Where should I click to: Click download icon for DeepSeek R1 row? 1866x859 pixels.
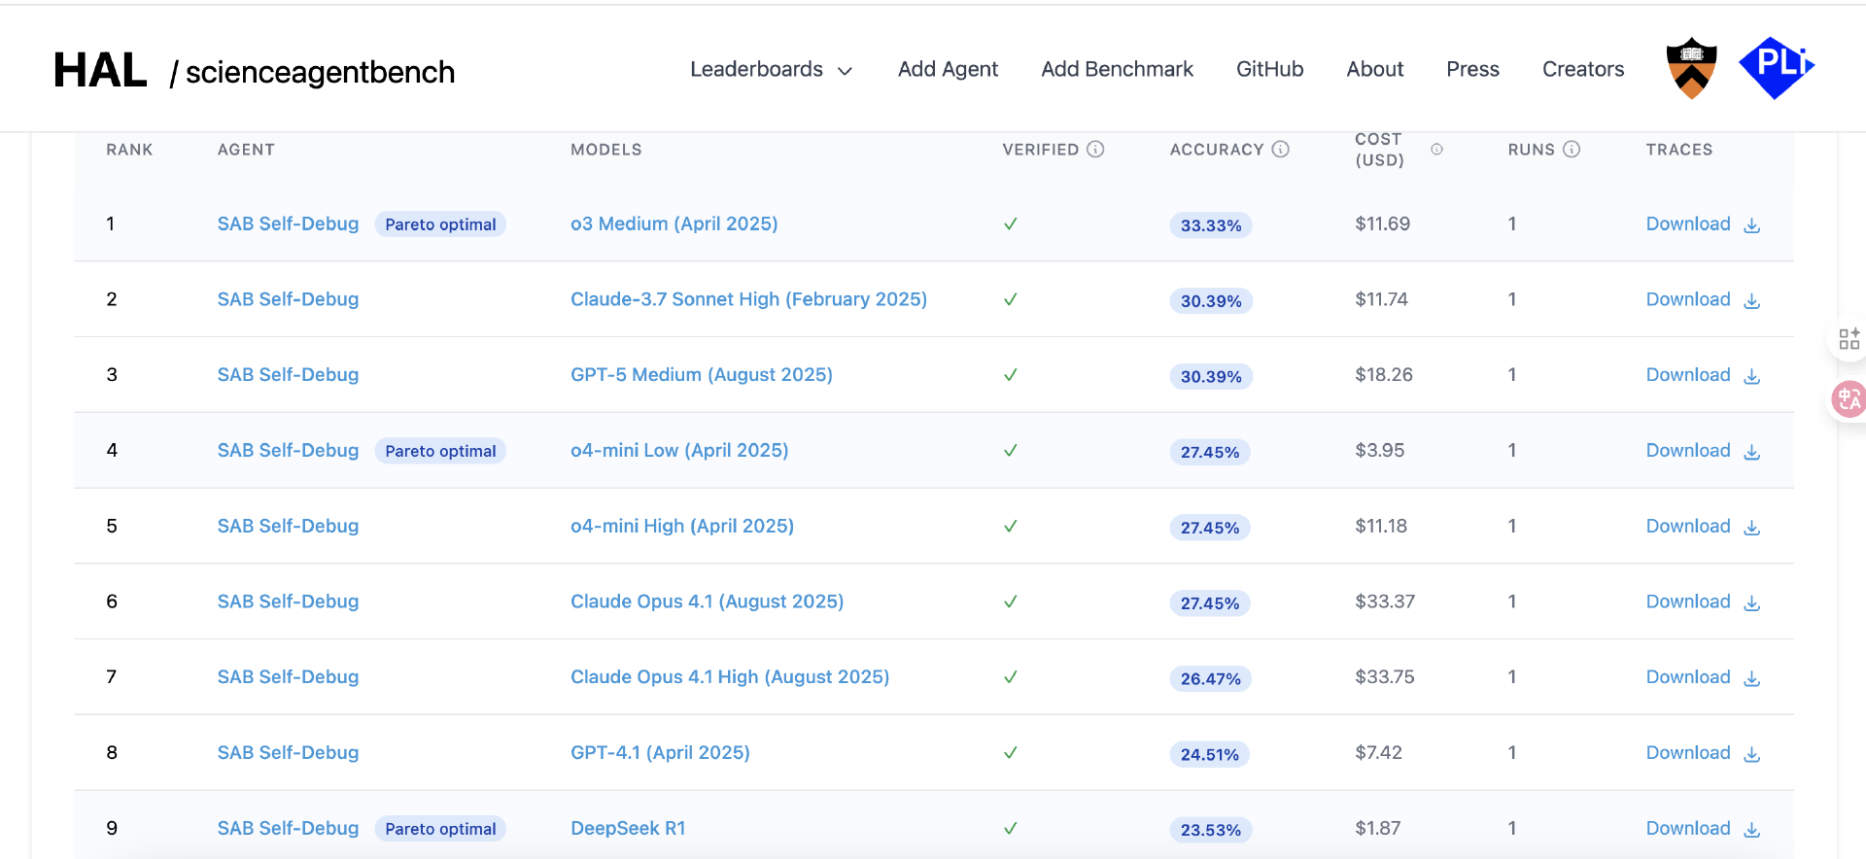point(1752,830)
